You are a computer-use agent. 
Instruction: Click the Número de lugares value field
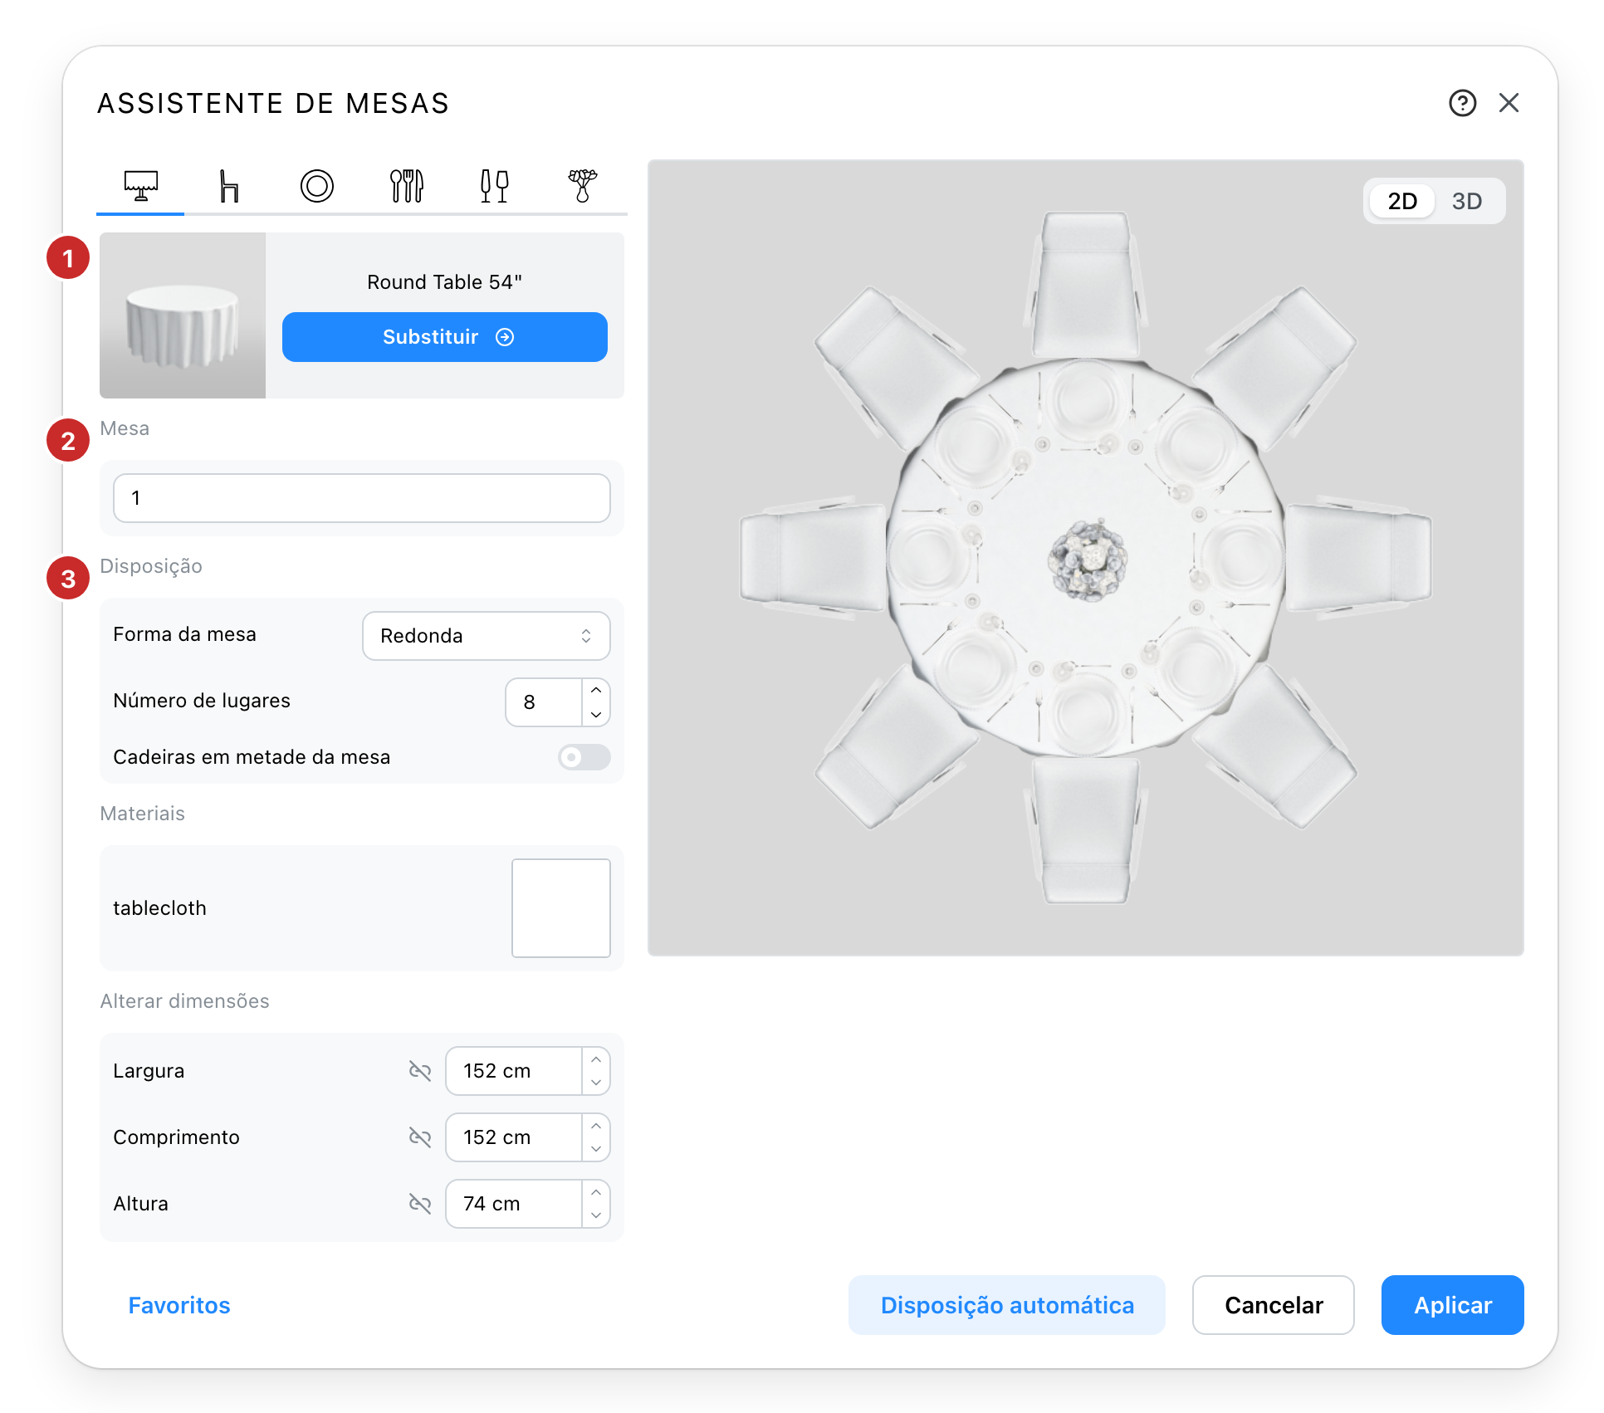click(544, 702)
